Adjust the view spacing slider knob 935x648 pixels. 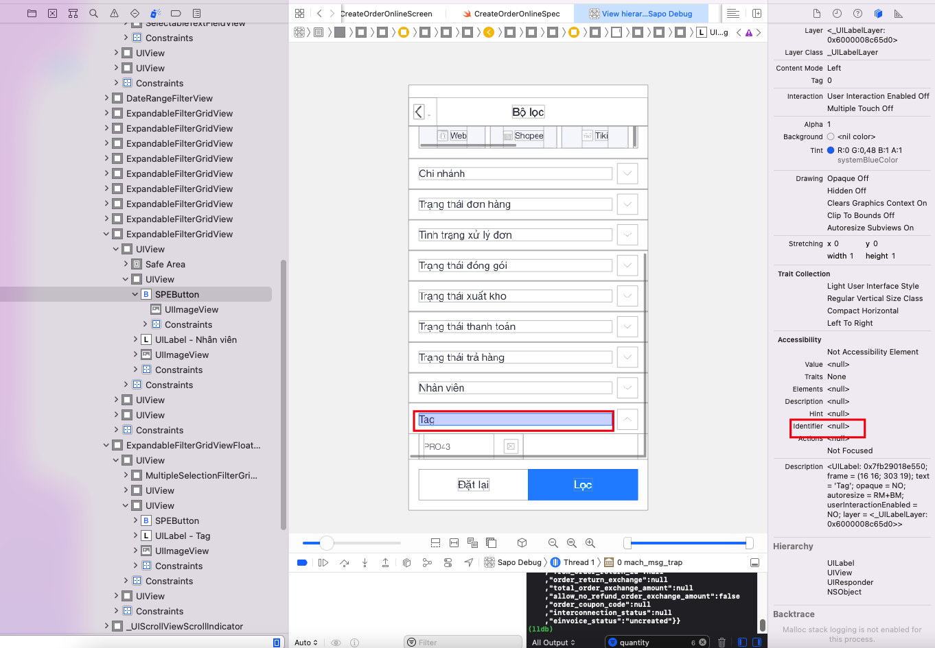click(327, 543)
